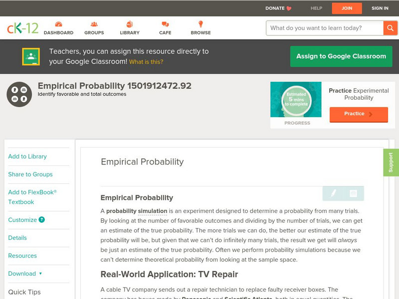Screen dimensions: 399x299
Task: Click Help in the top bar
Action: tap(316, 8)
